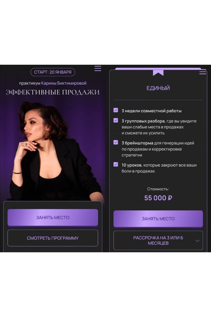Click the 55 000 ₽ price text
Screen dimensions: 211x317
tap(158, 198)
